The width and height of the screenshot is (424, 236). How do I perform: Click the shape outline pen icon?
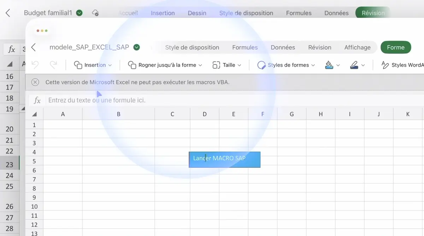tap(354, 65)
